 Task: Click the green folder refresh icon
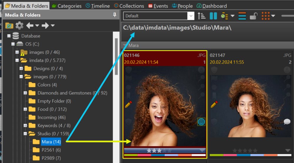click(x=9, y=26)
